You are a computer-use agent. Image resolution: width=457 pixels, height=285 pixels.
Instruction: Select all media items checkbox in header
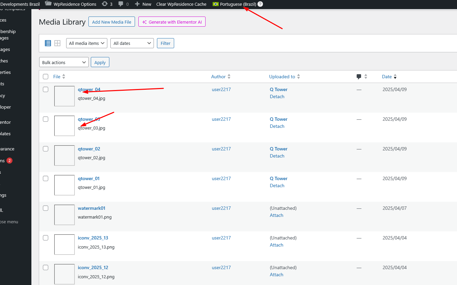click(46, 77)
